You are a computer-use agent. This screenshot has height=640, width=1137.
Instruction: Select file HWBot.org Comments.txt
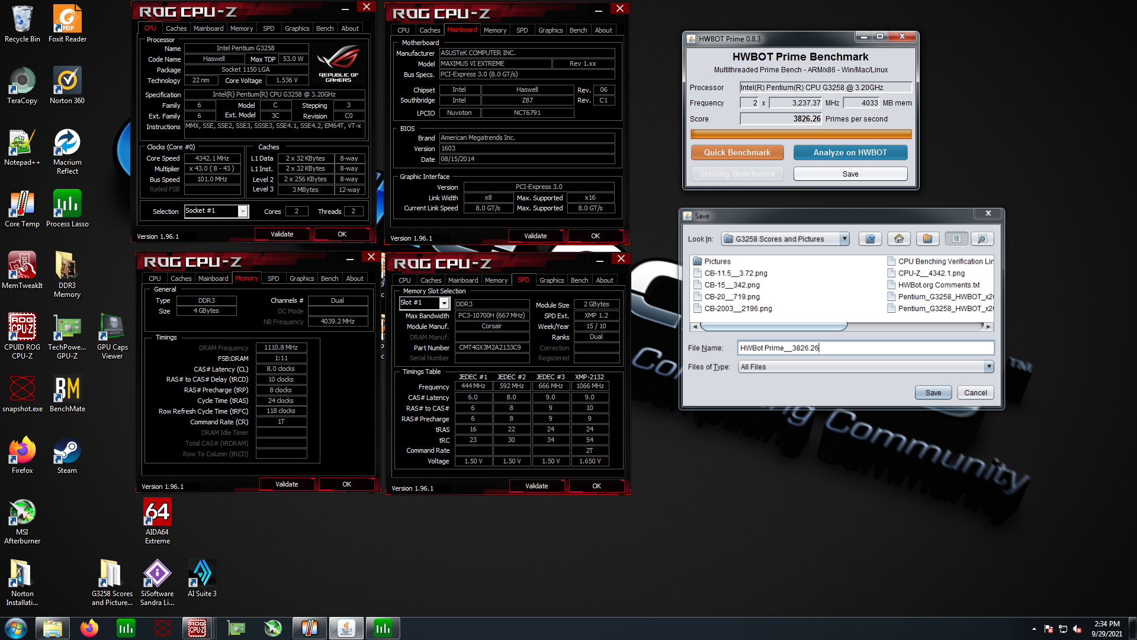[933, 285]
